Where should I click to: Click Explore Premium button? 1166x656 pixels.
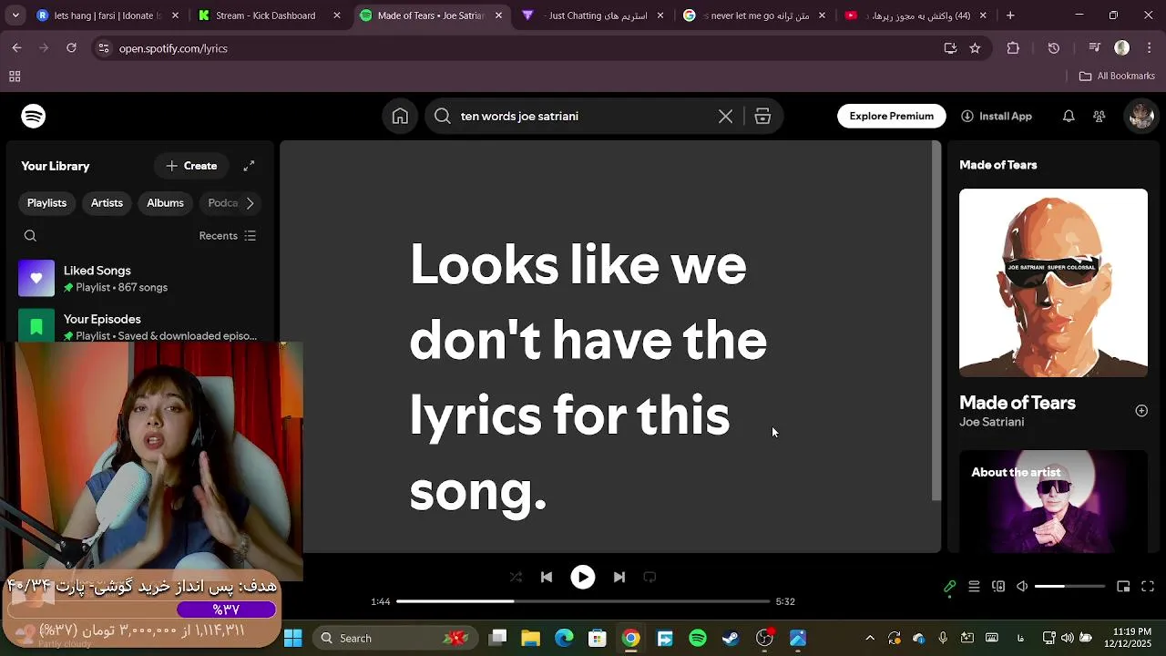click(x=891, y=116)
